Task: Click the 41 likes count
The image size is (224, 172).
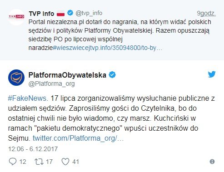Action: tap(75, 162)
